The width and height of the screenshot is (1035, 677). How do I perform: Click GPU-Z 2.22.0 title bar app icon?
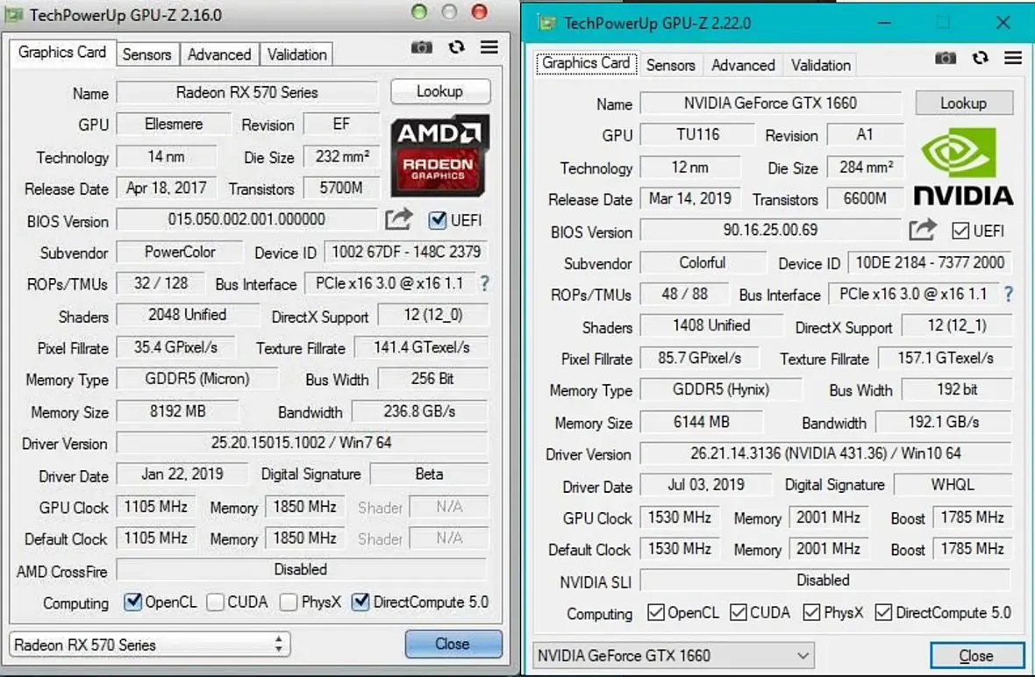pos(546,23)
